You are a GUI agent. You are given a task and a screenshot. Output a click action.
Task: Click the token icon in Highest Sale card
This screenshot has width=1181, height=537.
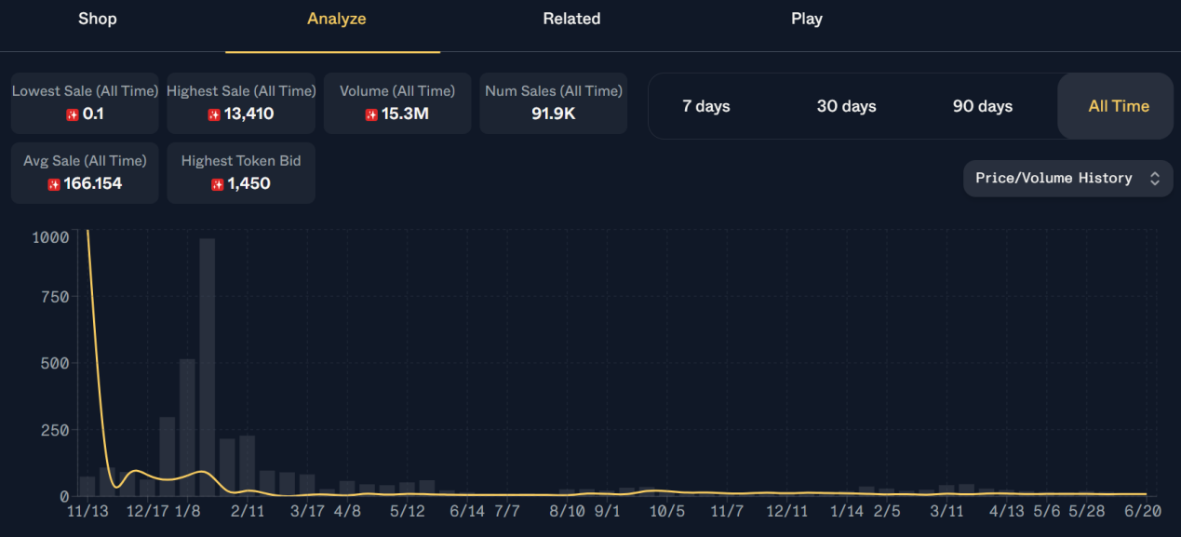pyautogui.click(x=214, y=114)
